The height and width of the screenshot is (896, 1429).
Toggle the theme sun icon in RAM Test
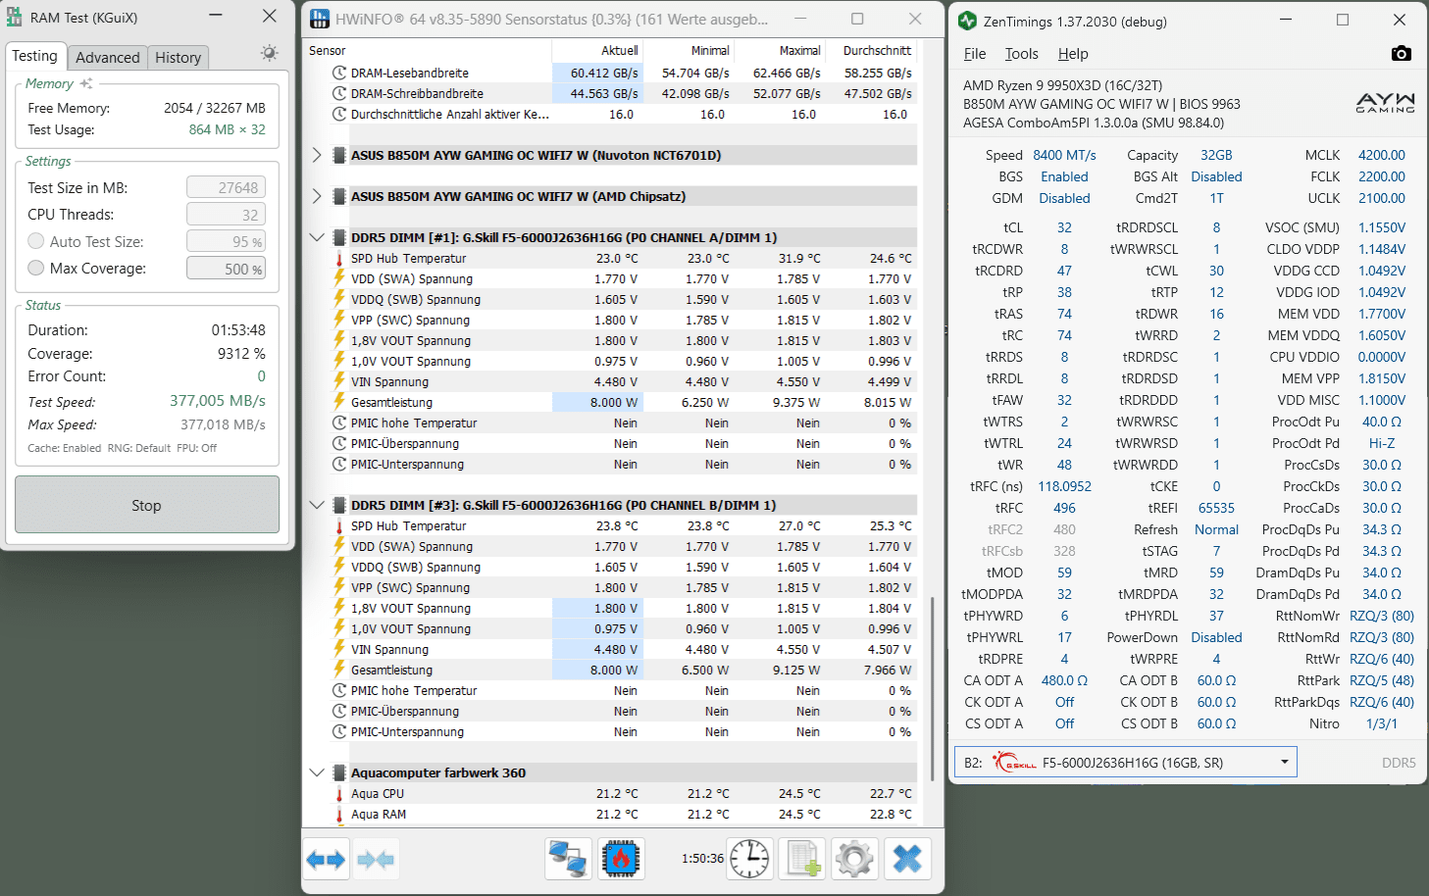[269, 53]
